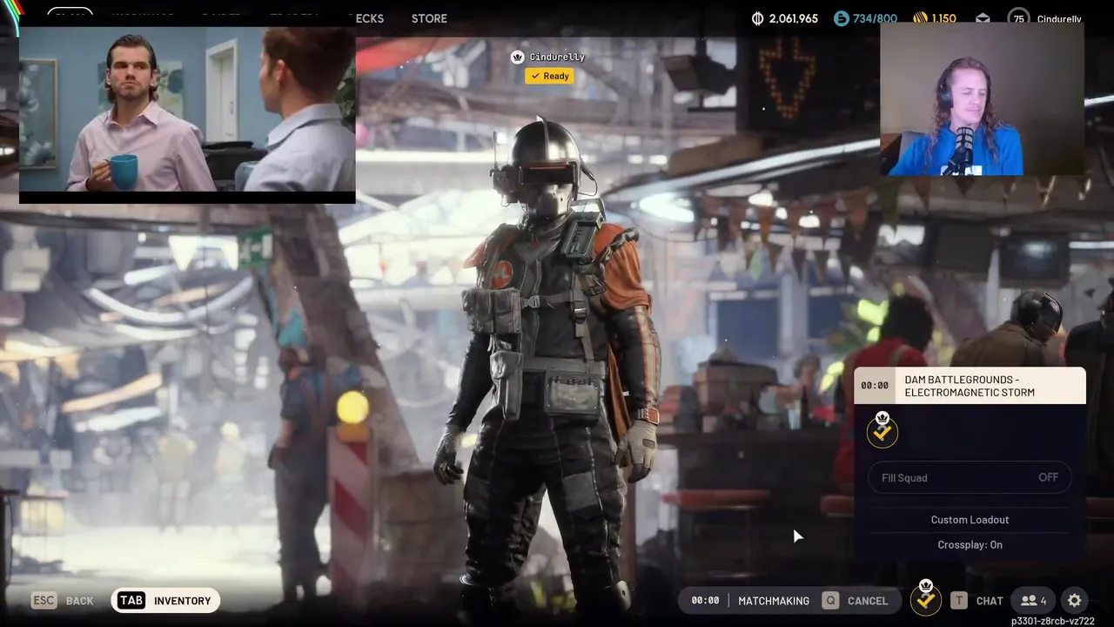The height and width of the screenshot is (627, 1114).
Task: Click the 1,150 token balance
Action: click(944, 18)
